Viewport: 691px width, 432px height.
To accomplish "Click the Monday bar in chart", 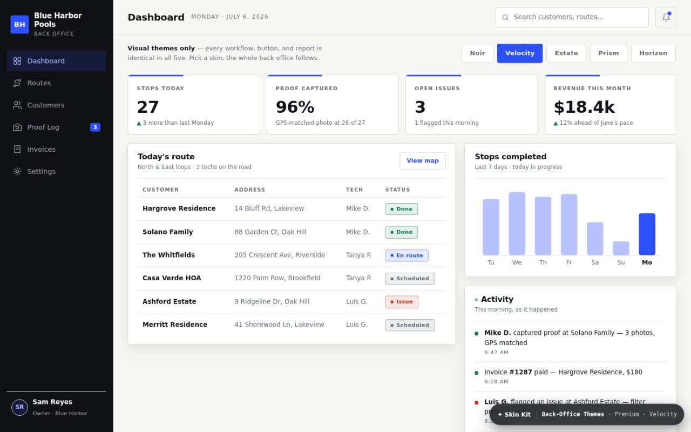I will pyautogui.click(x=647, y=234).
